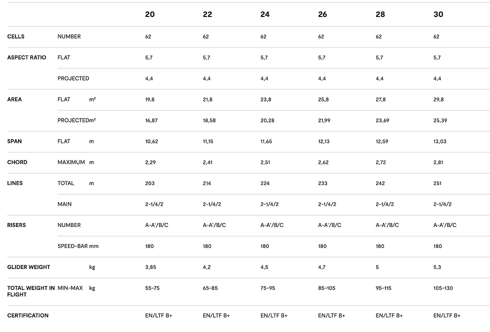
Task: Select the size 30 column header
Action: point(438,14)
